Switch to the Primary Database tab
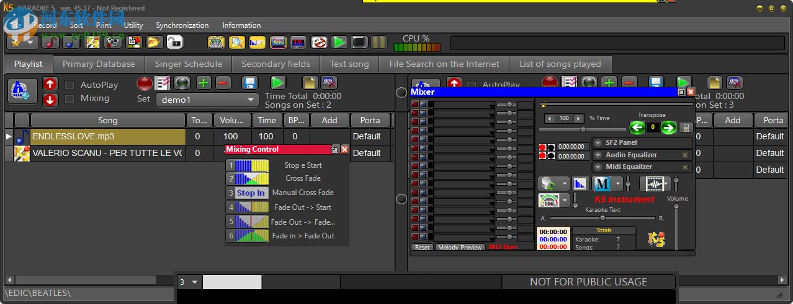 [99, 64]
